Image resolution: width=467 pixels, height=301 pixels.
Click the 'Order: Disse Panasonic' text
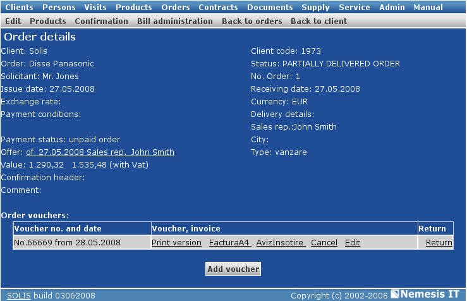[x=47, y=64]
